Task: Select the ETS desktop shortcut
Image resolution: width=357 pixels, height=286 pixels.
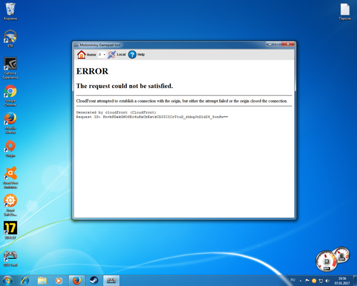Action: (10, 38)
